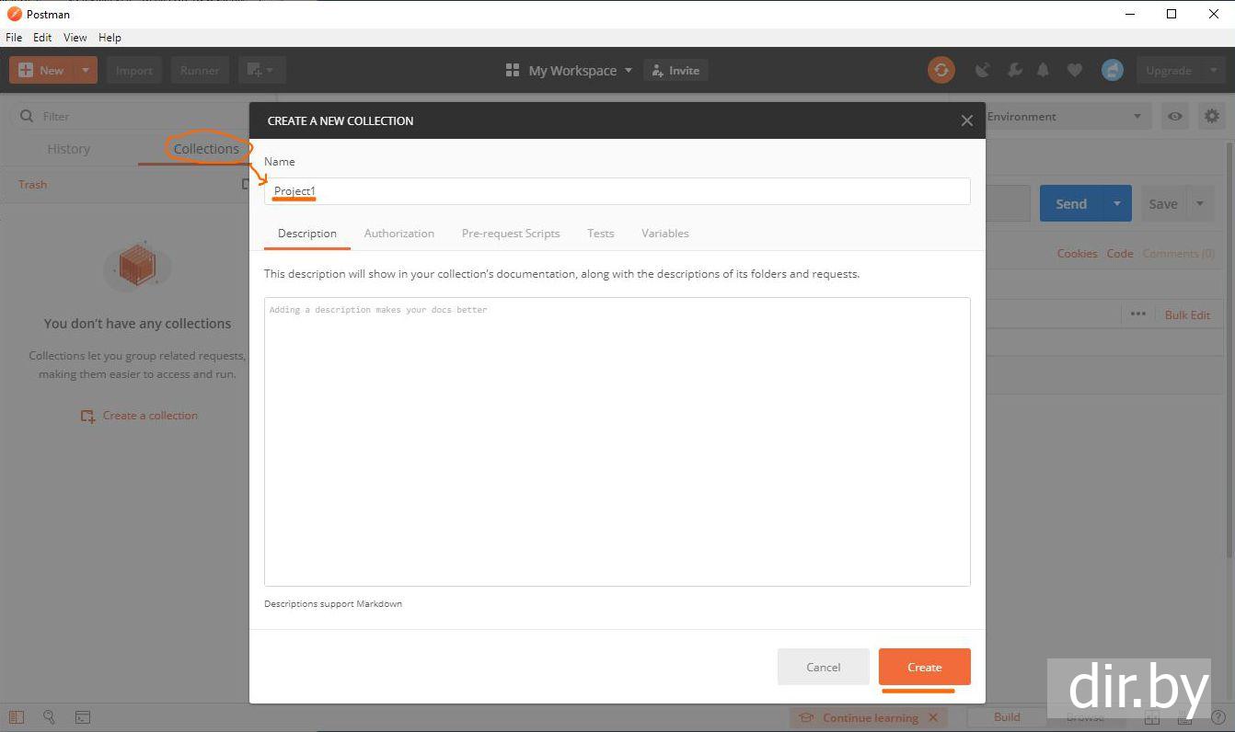The width and height of the screenshot is (1235, 732).
Task: Expand the Send button dropdown arrow
Action: coord(1117,204)
